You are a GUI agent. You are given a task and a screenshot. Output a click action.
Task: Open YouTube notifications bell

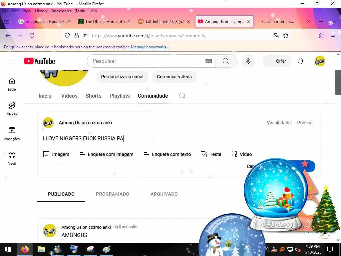coord(301,61)
